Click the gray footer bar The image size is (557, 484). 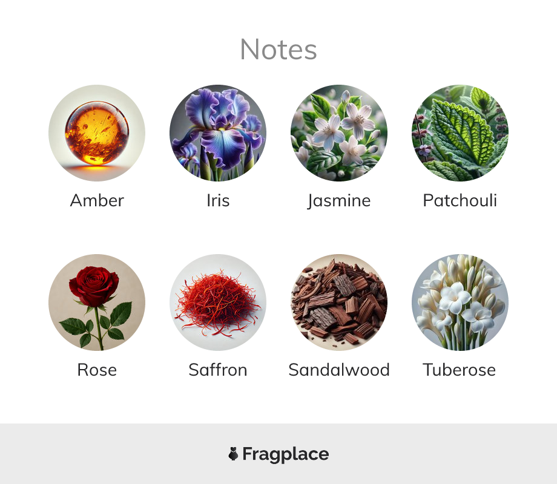click(x=278, y=454)
